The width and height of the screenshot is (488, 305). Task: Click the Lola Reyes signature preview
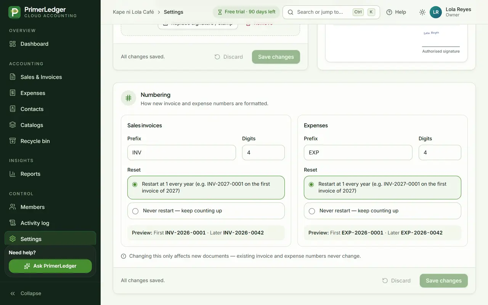click(431, 33)
